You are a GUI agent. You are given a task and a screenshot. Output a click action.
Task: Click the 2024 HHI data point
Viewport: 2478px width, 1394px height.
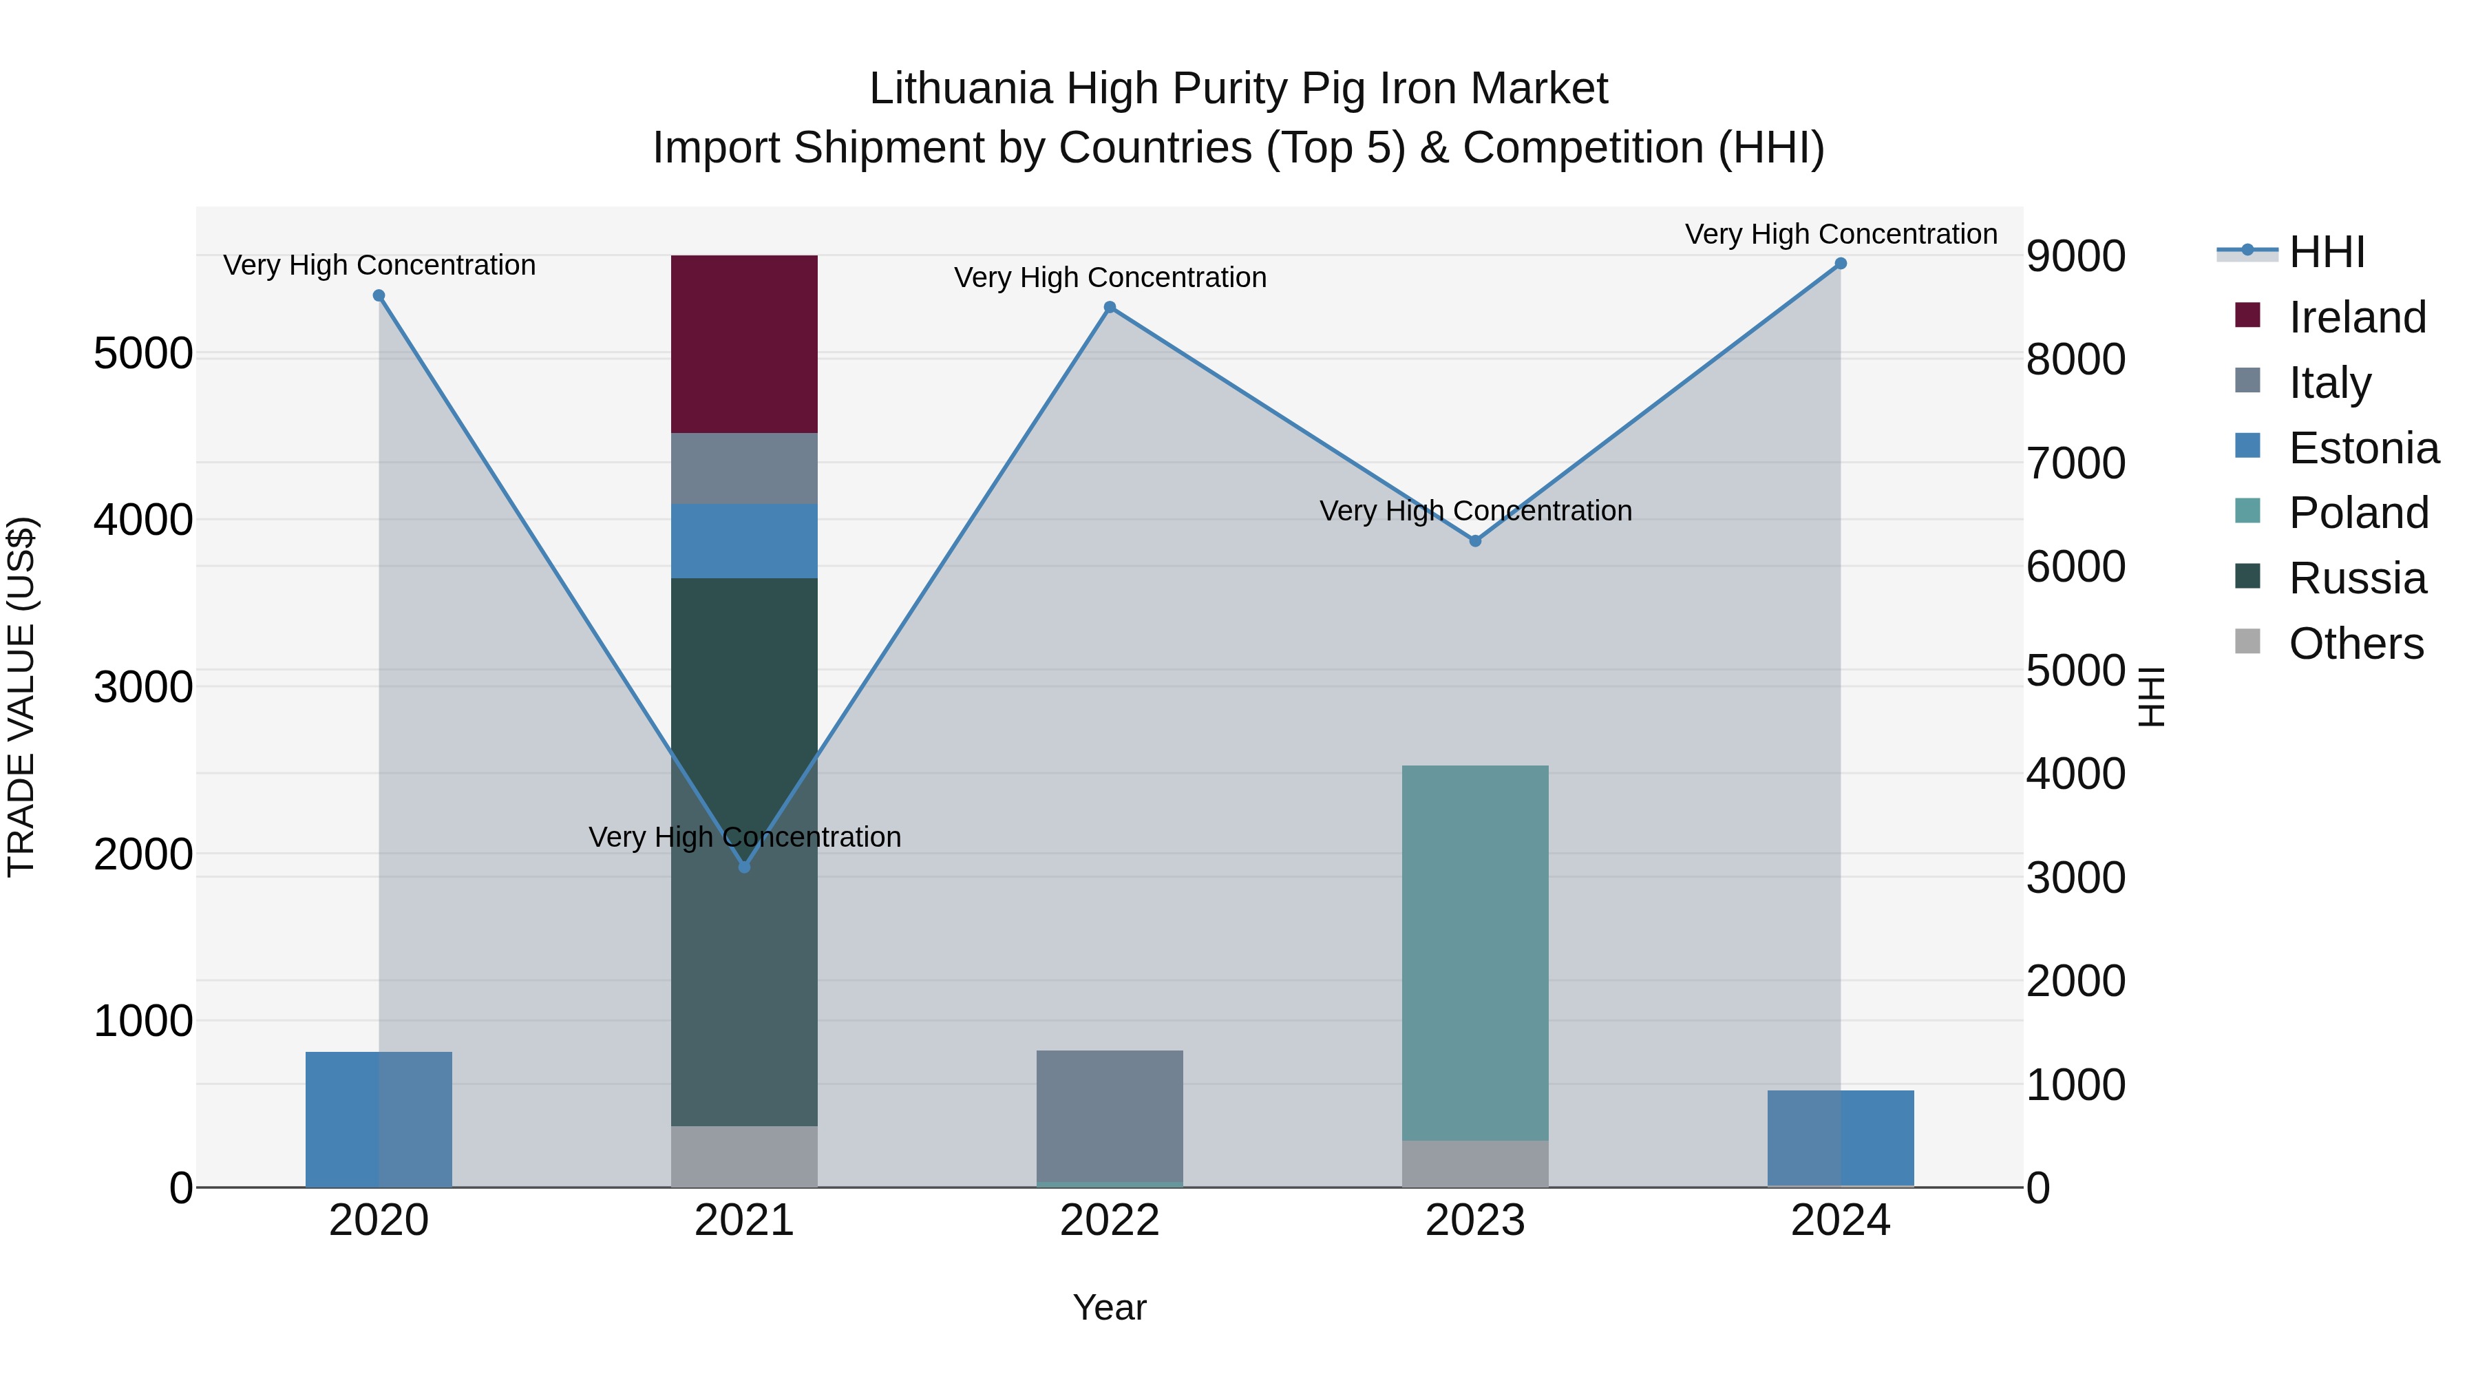coord(1841,264)
